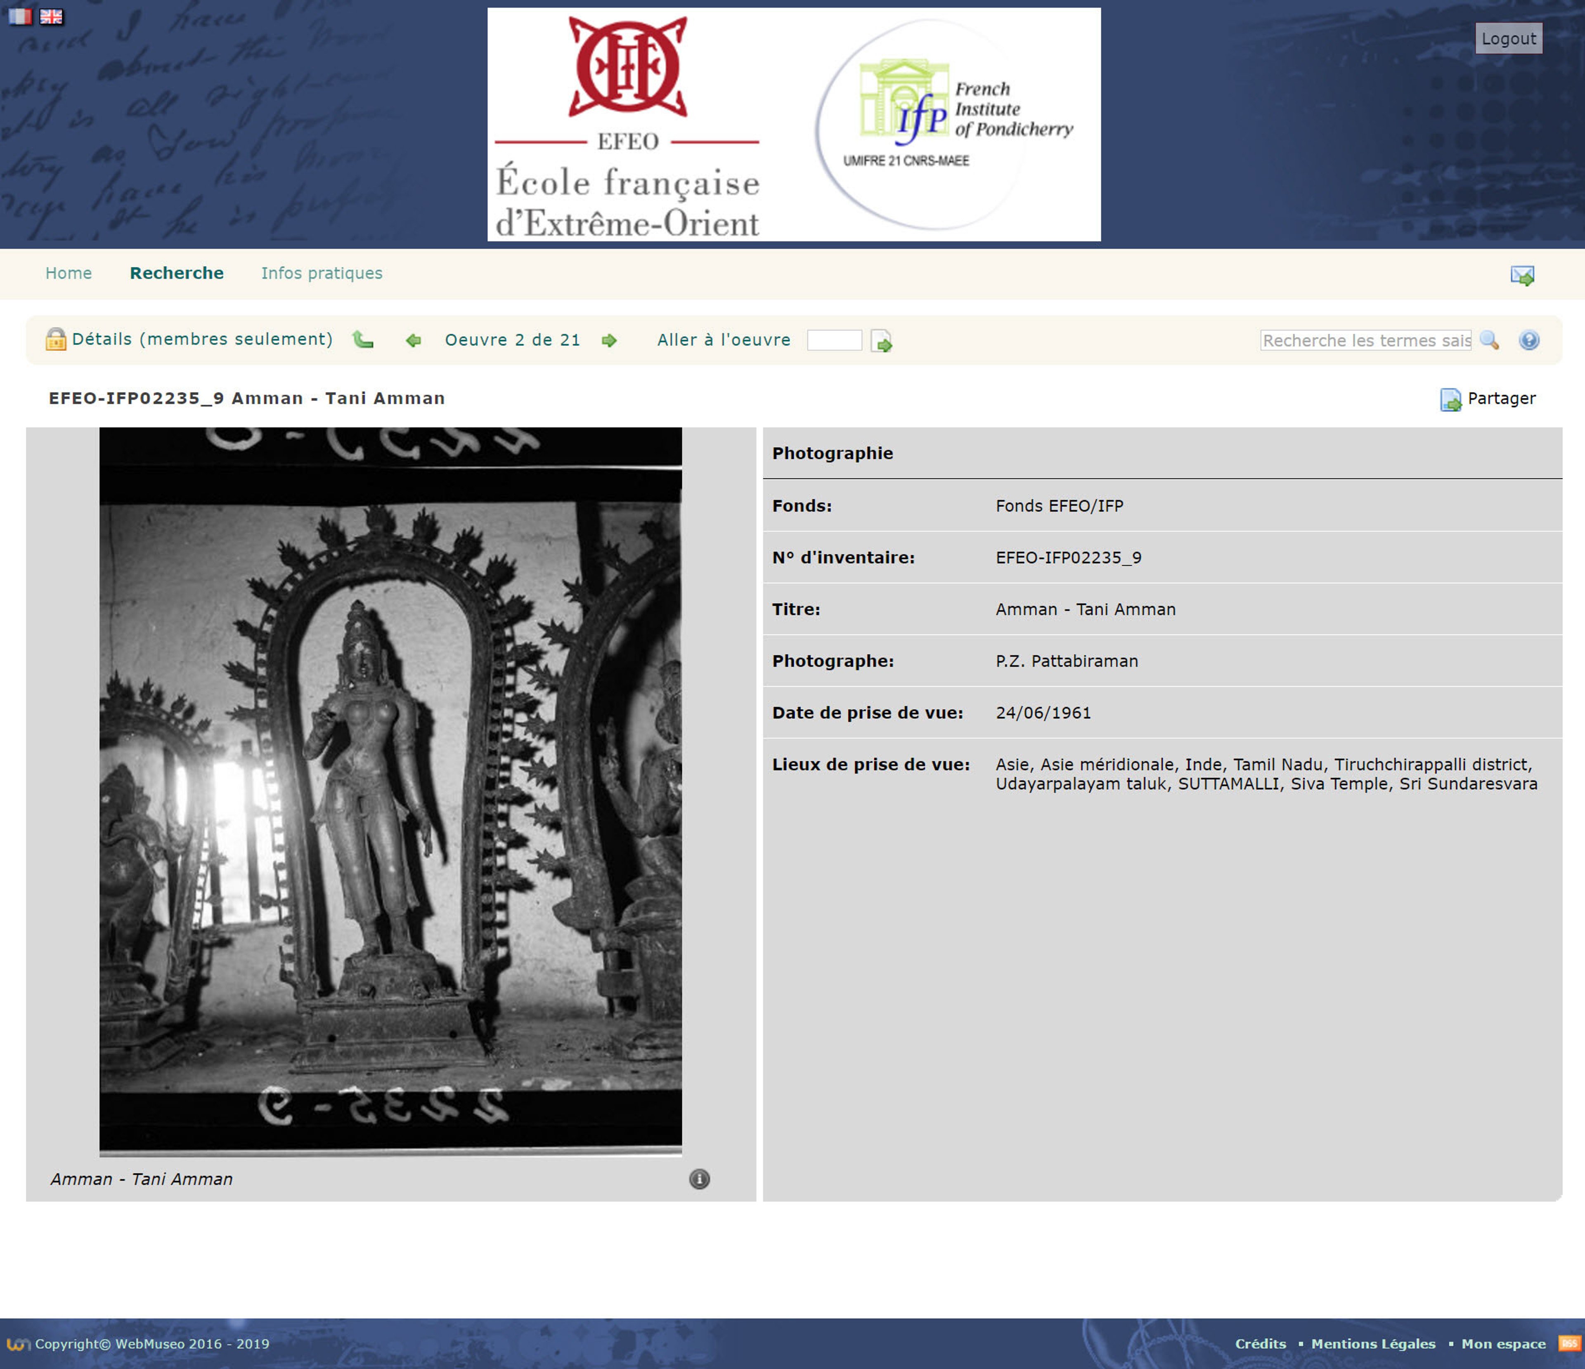Focus the Recherche les termes search box
This screenshot has height=1369, width=1585.
1365,340
